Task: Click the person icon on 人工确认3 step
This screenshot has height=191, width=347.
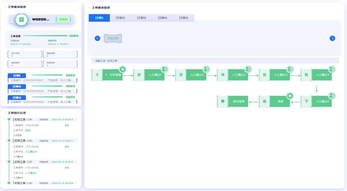Action: tap(248, 69)
